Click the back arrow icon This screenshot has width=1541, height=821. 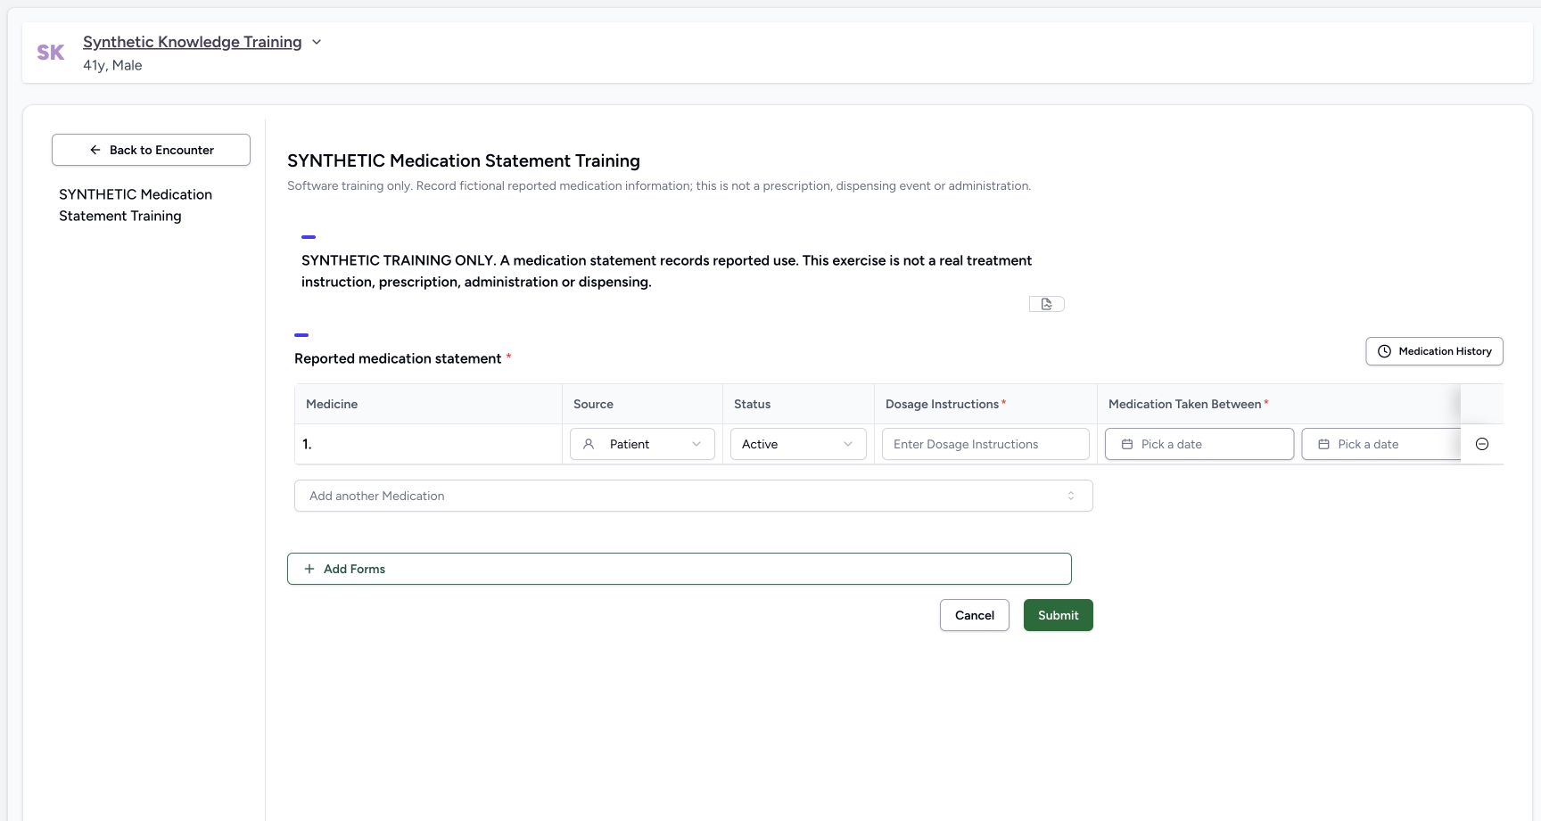coord(95,150)
